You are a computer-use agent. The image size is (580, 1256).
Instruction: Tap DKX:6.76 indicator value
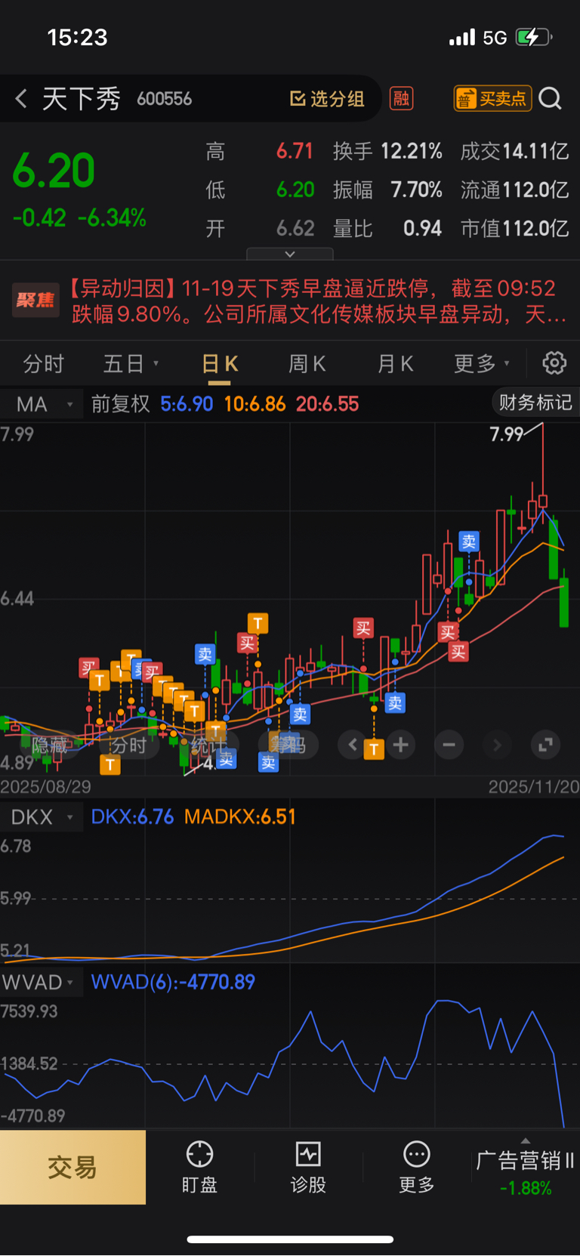tap(132, 817)
